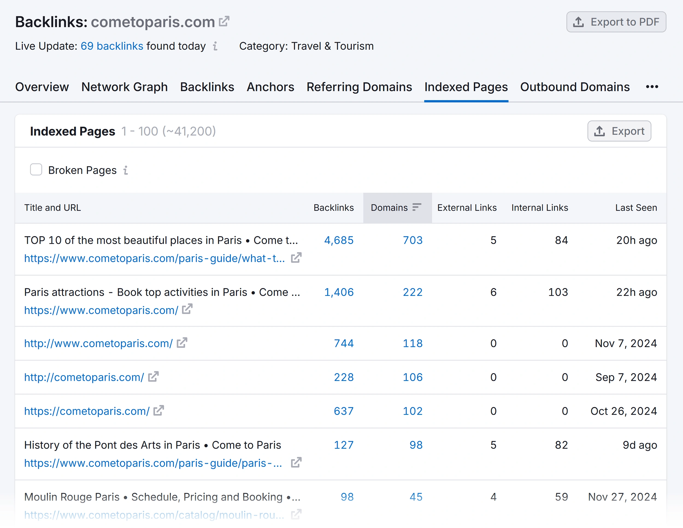Select title 'TOP 10 of the most beautiful places'
The height and width of the screenshot is (528, 683).
tap(161, 240)
